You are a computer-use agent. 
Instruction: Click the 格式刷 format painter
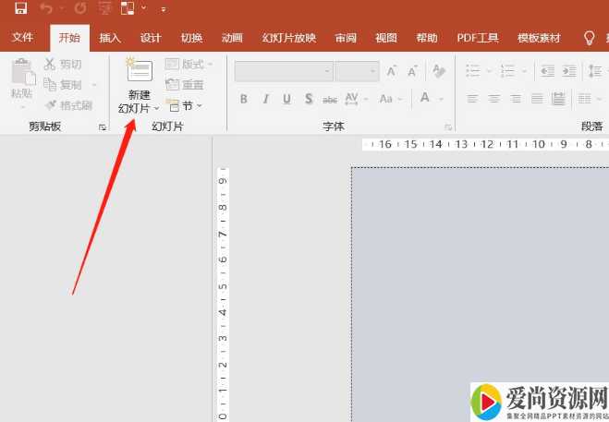pos(69,105)
